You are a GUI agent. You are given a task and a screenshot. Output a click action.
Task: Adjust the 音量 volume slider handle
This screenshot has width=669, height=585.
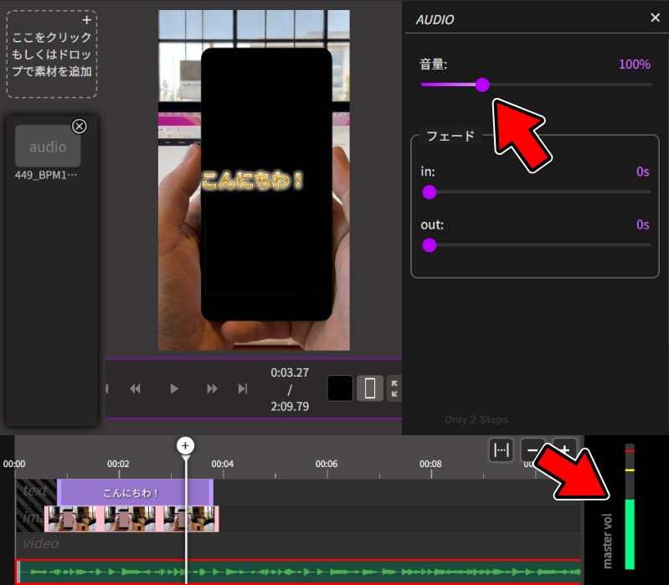[x=482, y=85]
